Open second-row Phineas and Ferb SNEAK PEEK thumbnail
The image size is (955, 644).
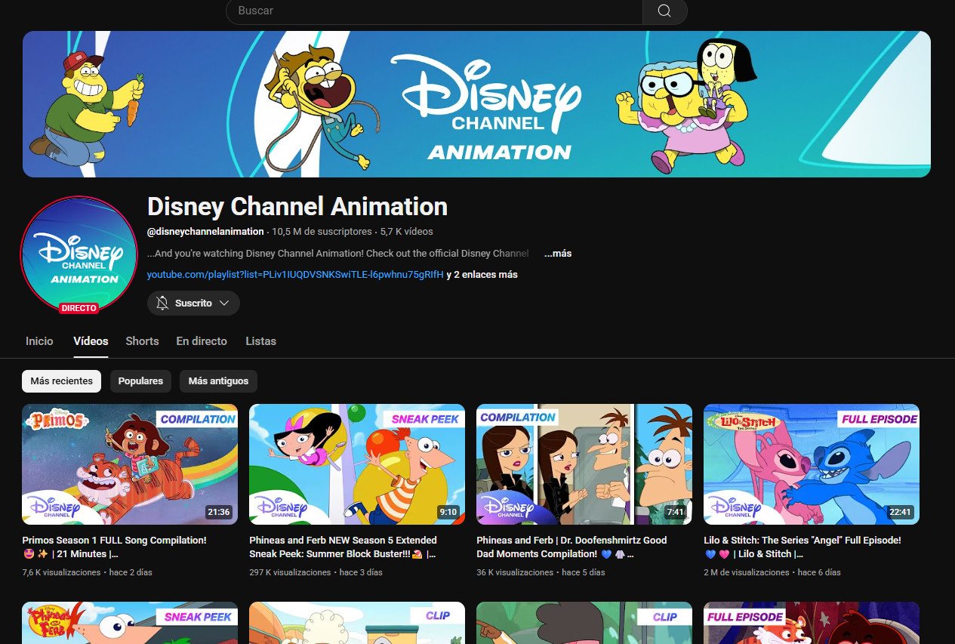(130, 623)
